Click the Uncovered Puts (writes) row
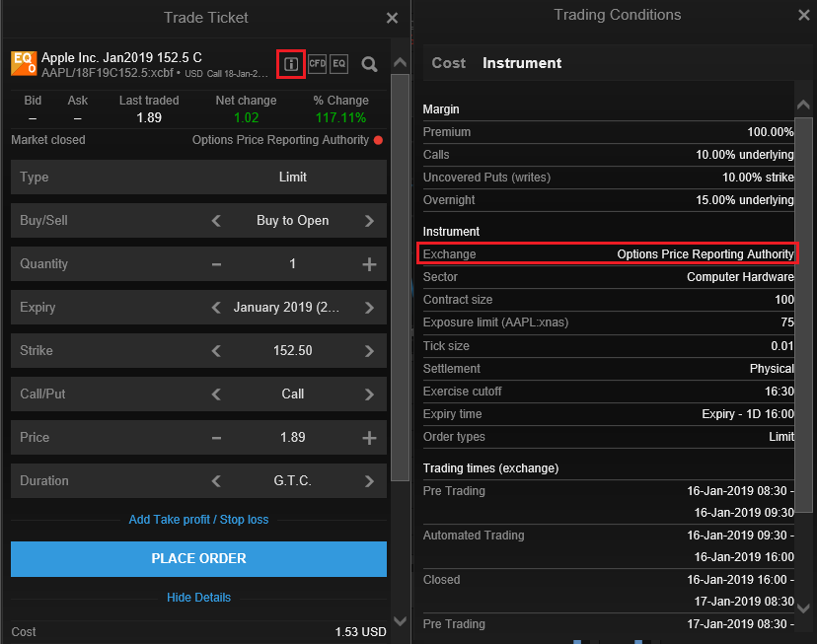The height and width of the screenshot is (644, 817). pyautogui.click(x=608, y=178)
